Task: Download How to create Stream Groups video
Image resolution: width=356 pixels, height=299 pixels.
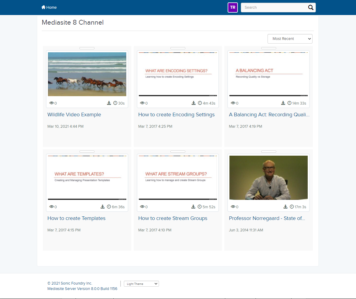Action: coord(193,207)
